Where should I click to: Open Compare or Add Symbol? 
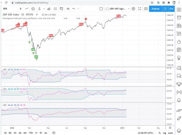point(33,9)
